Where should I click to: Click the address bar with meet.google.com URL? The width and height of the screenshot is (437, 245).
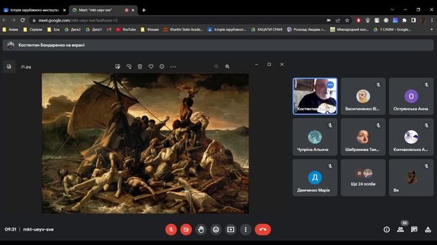pos(178,20)
